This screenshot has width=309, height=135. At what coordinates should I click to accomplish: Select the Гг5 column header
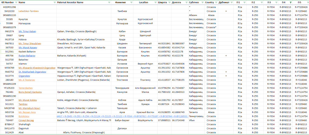(301, 2)
